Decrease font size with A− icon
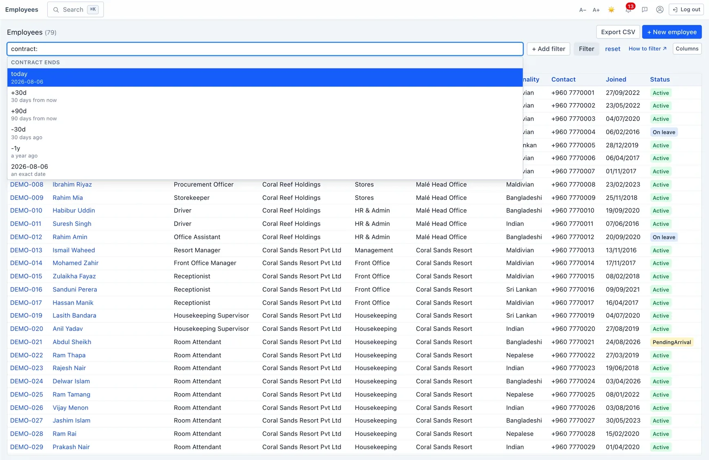The image size is (709, 460). (582, 10)
